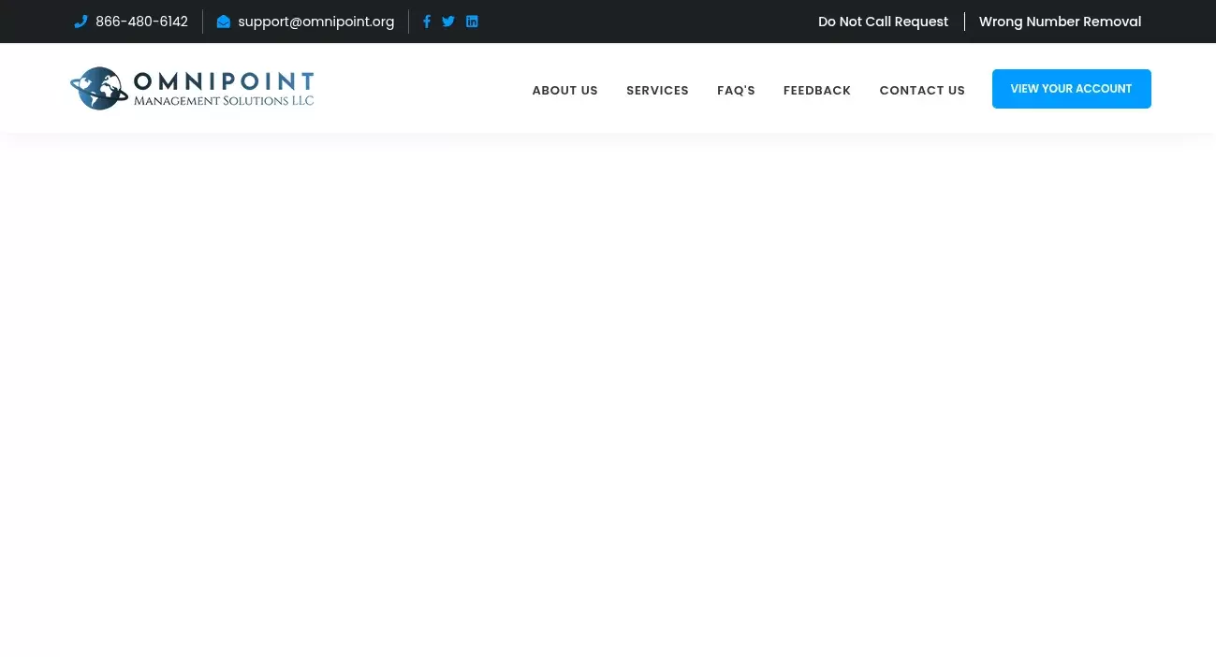Open the LinkedIn social icon

(472, 22)
